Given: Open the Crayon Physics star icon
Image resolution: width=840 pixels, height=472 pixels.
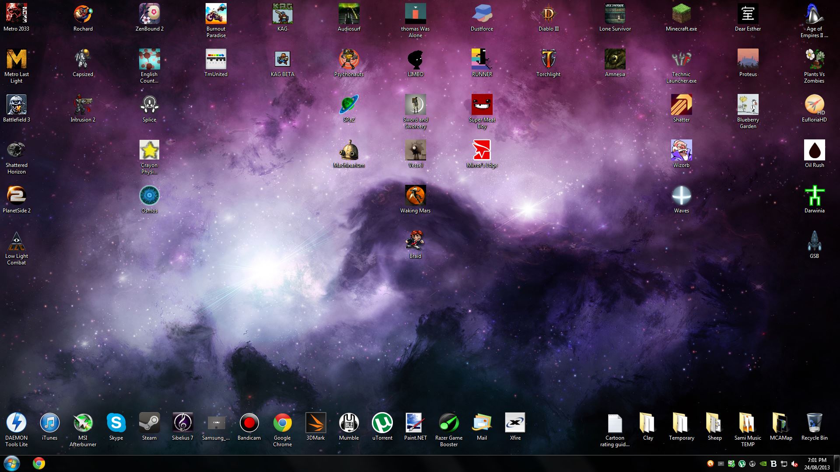Looking at the screenshot, I should pyautogui.click(x=150, y=158).
